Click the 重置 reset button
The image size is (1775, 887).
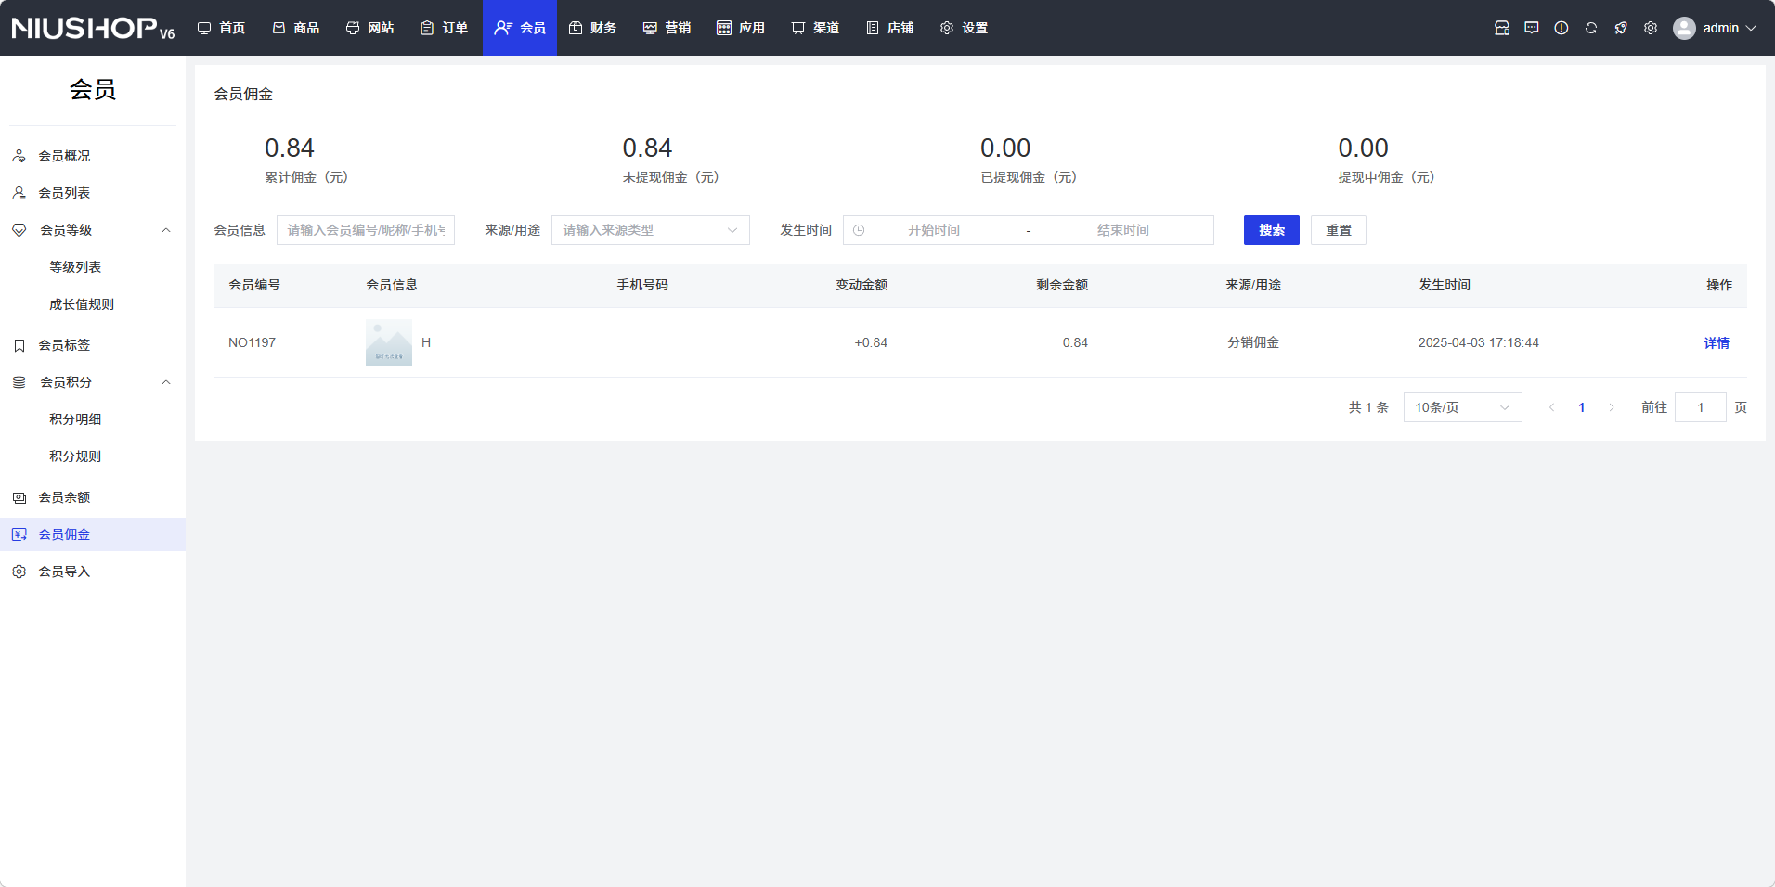tap(1338, 230)
